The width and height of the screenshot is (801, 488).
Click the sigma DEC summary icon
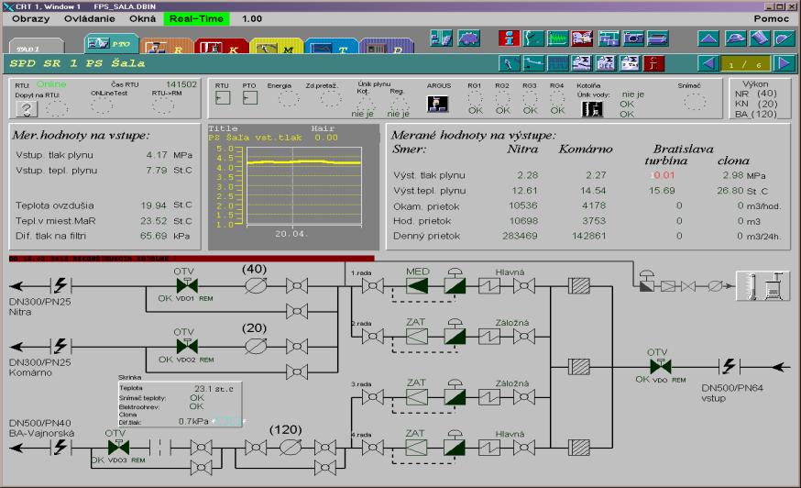coord(606,63)
